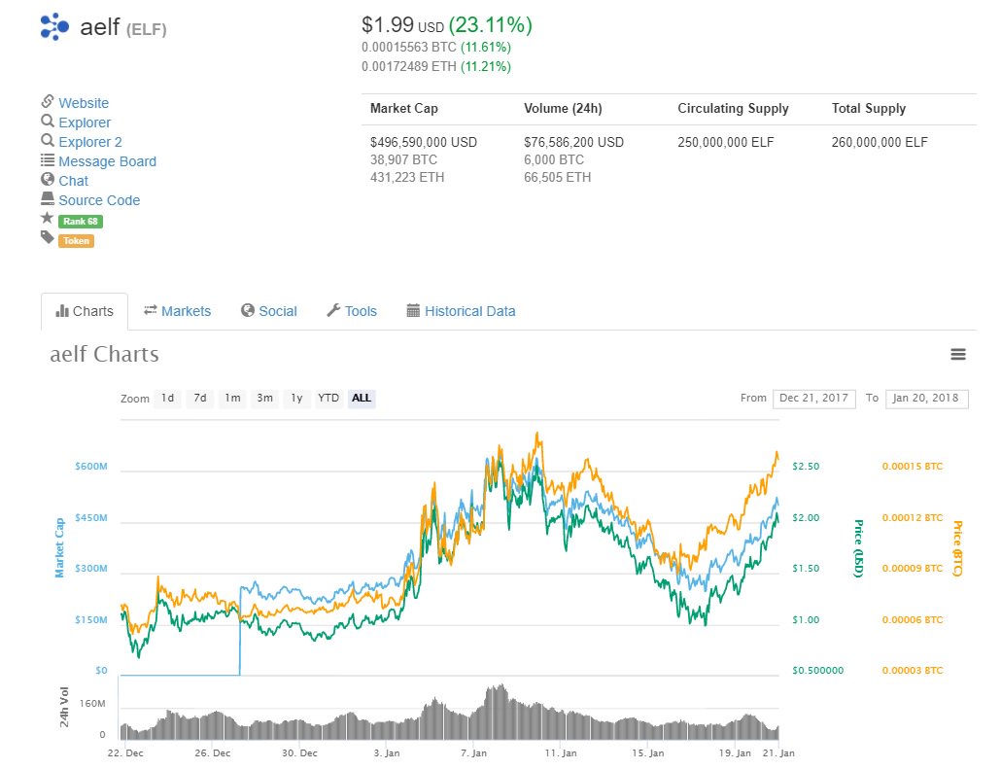Click the Market Cap axis label

coord(59,548)
